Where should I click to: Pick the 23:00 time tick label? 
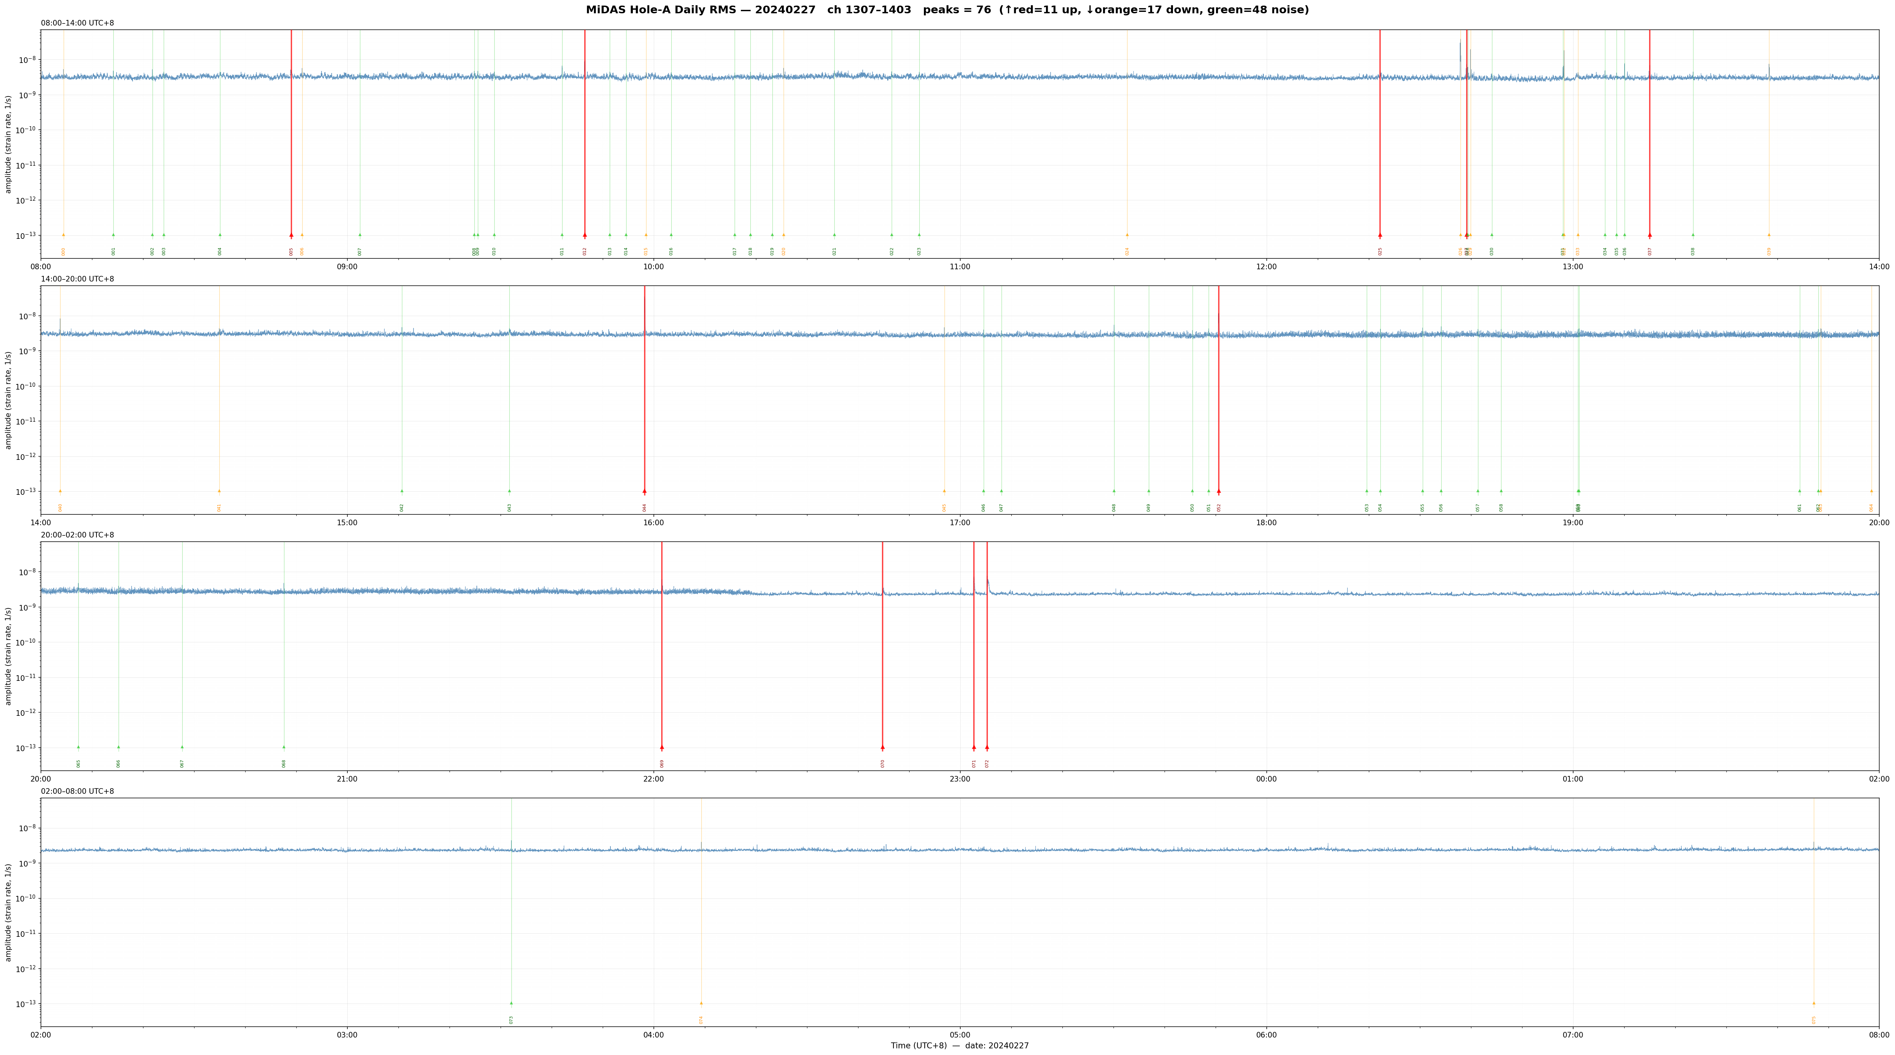(960, 779)
